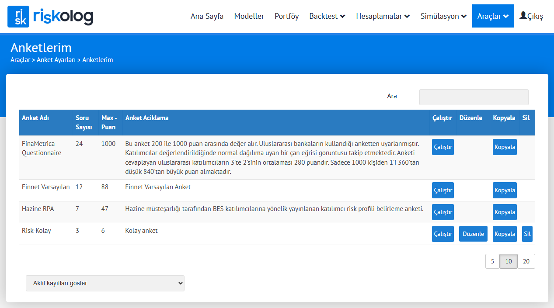Run the Finnet Varsayılan survey
Image resolution: width=554 pixels, height=308 pixels.
coord(443,190)
